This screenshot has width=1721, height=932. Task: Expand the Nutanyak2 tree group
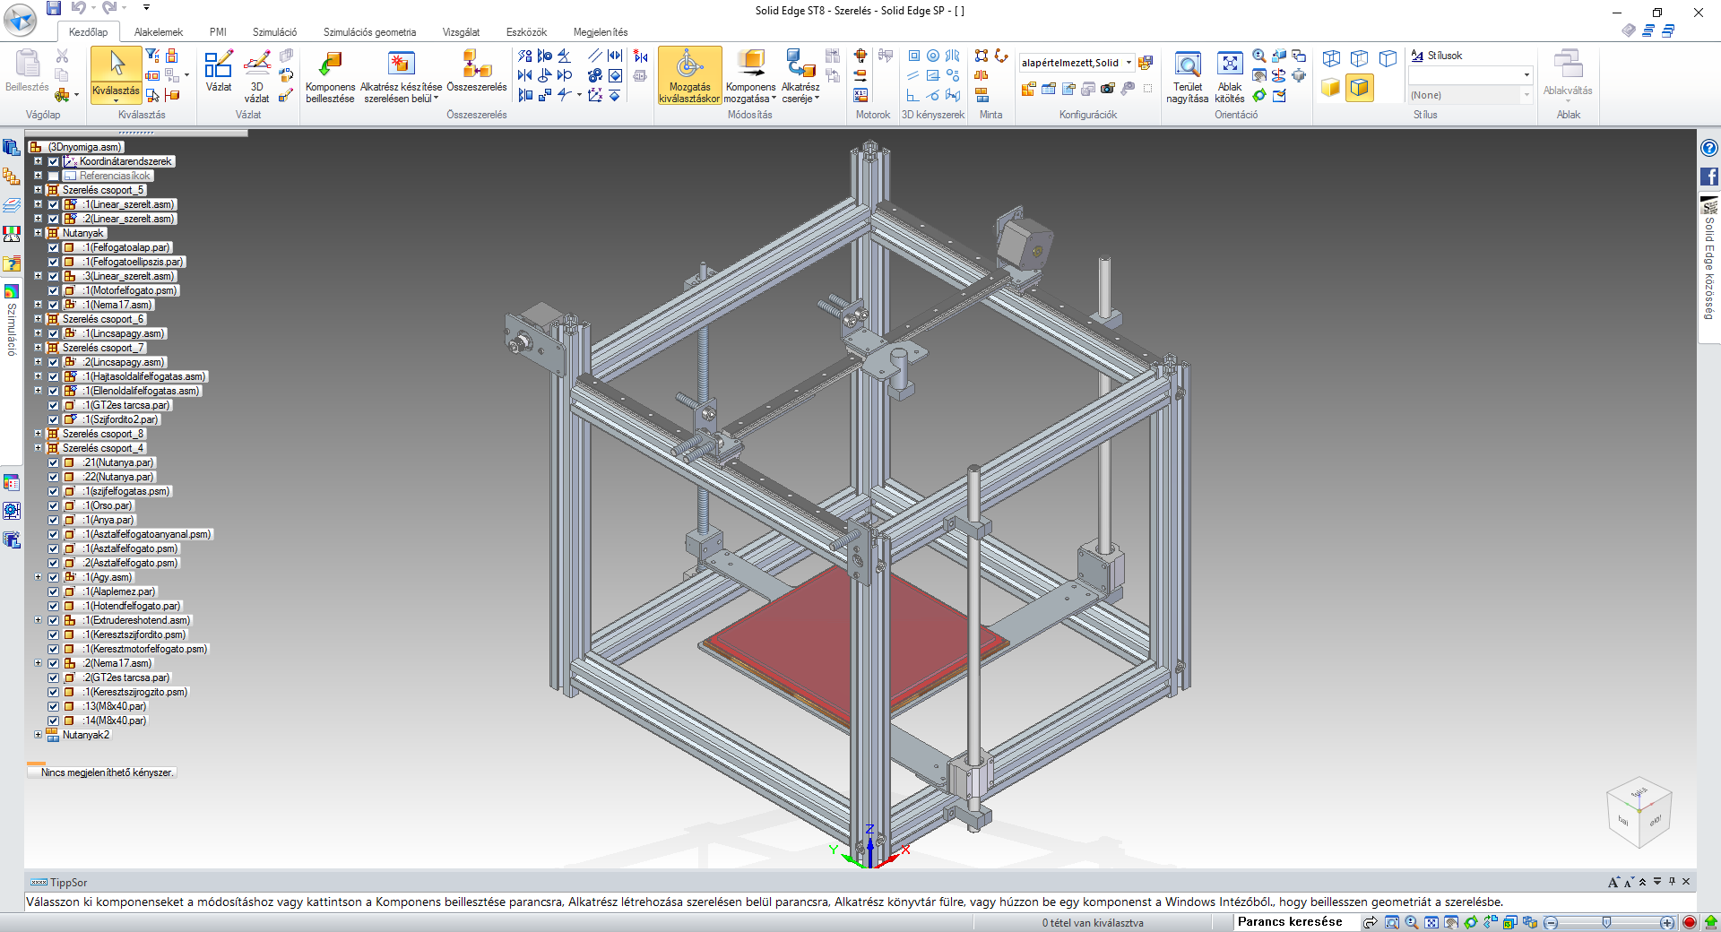pyautogui.click(x=39, y=735)
